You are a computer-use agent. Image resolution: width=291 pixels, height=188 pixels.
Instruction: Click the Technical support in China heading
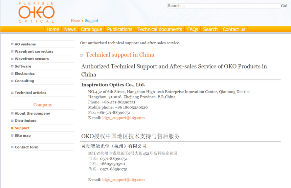120,55
